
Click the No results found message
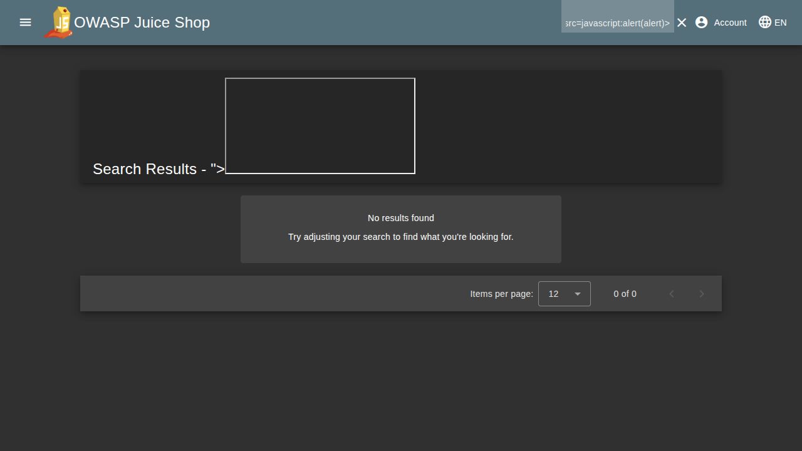pyautogui.click(x=401, y=218)
